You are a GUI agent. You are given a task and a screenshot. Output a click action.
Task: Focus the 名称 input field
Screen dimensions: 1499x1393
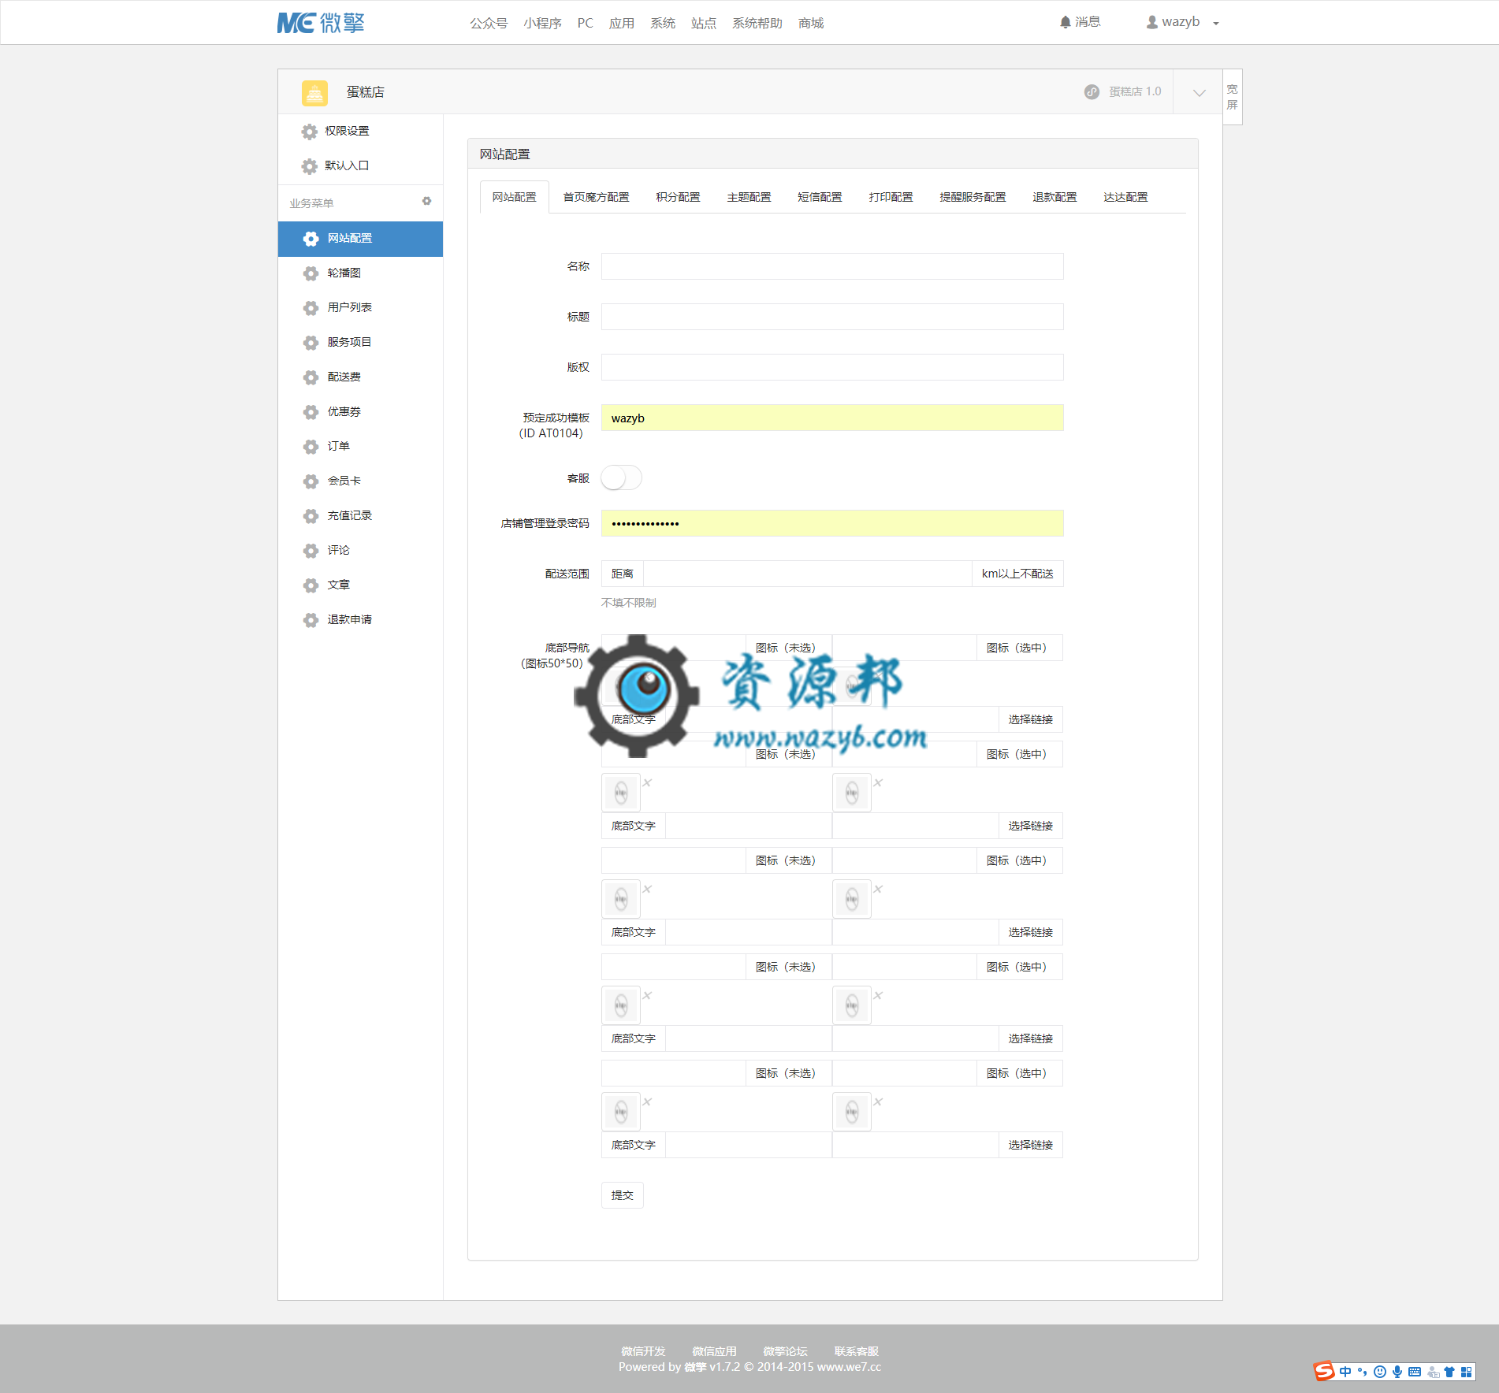(x=832, y=266)
